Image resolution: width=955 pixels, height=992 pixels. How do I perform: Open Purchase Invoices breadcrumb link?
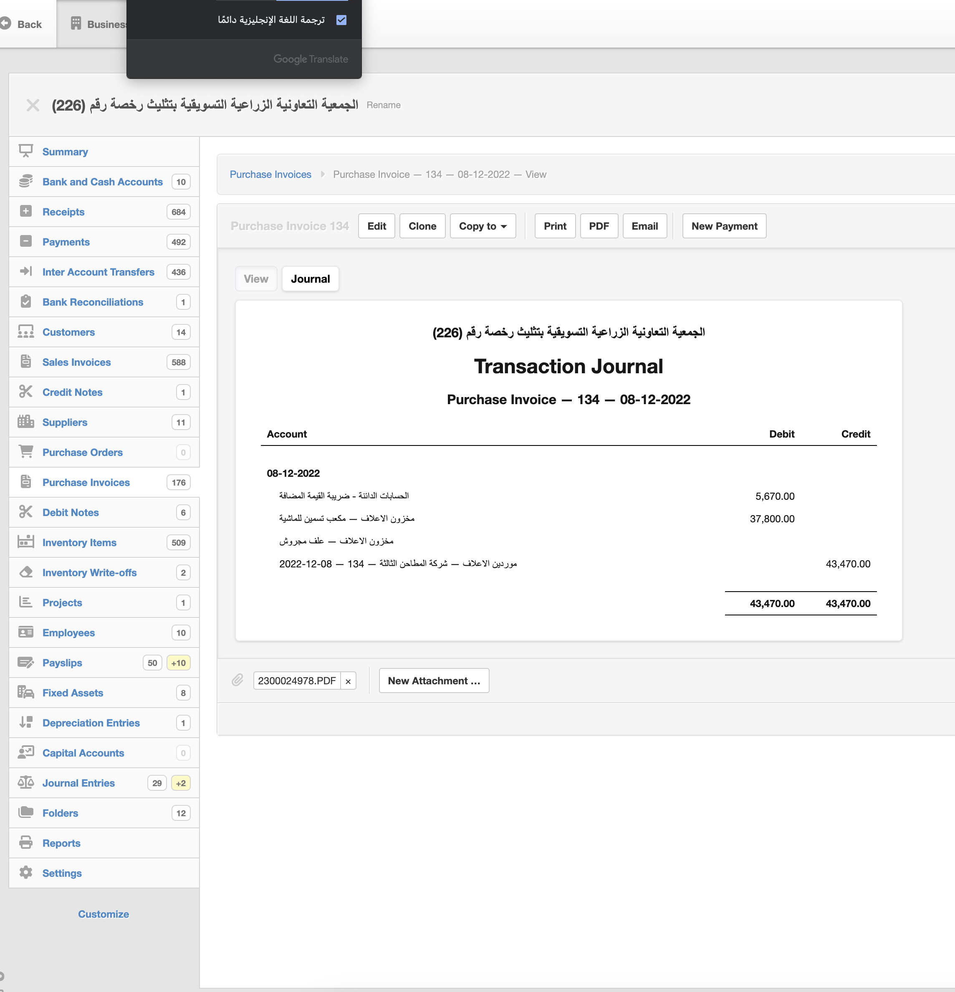click(270, 174)
